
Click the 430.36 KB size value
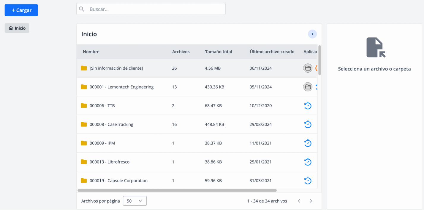(214, 87)
